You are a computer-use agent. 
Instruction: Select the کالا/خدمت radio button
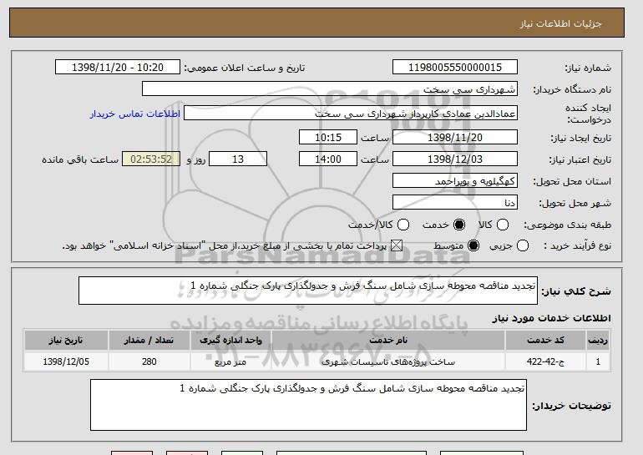point(403,225)
